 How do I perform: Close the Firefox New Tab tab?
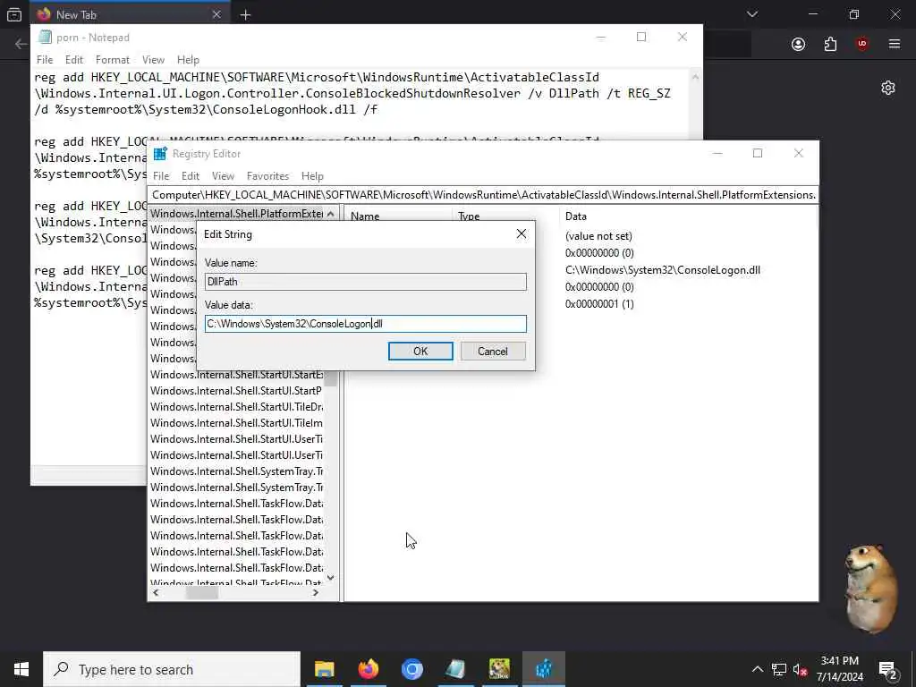point(216,14)
